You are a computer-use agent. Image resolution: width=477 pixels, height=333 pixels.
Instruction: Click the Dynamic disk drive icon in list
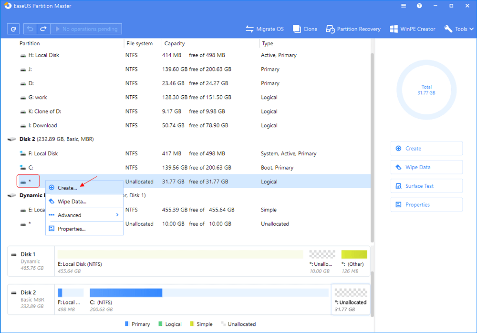coord(11,195)
